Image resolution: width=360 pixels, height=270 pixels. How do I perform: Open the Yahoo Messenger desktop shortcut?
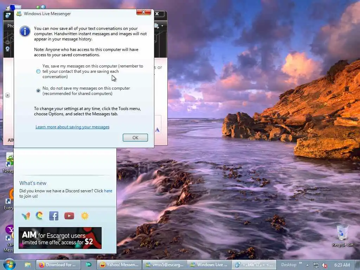point(9,238)
